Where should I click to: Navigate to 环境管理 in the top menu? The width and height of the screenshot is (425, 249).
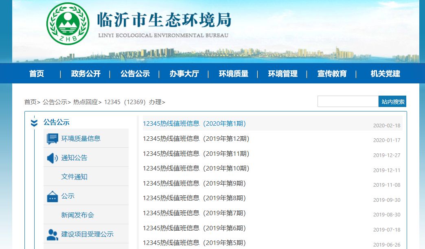[x=283, y=74]
